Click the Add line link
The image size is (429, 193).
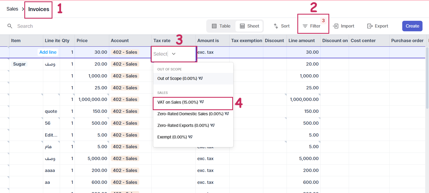tap(48, 52)
